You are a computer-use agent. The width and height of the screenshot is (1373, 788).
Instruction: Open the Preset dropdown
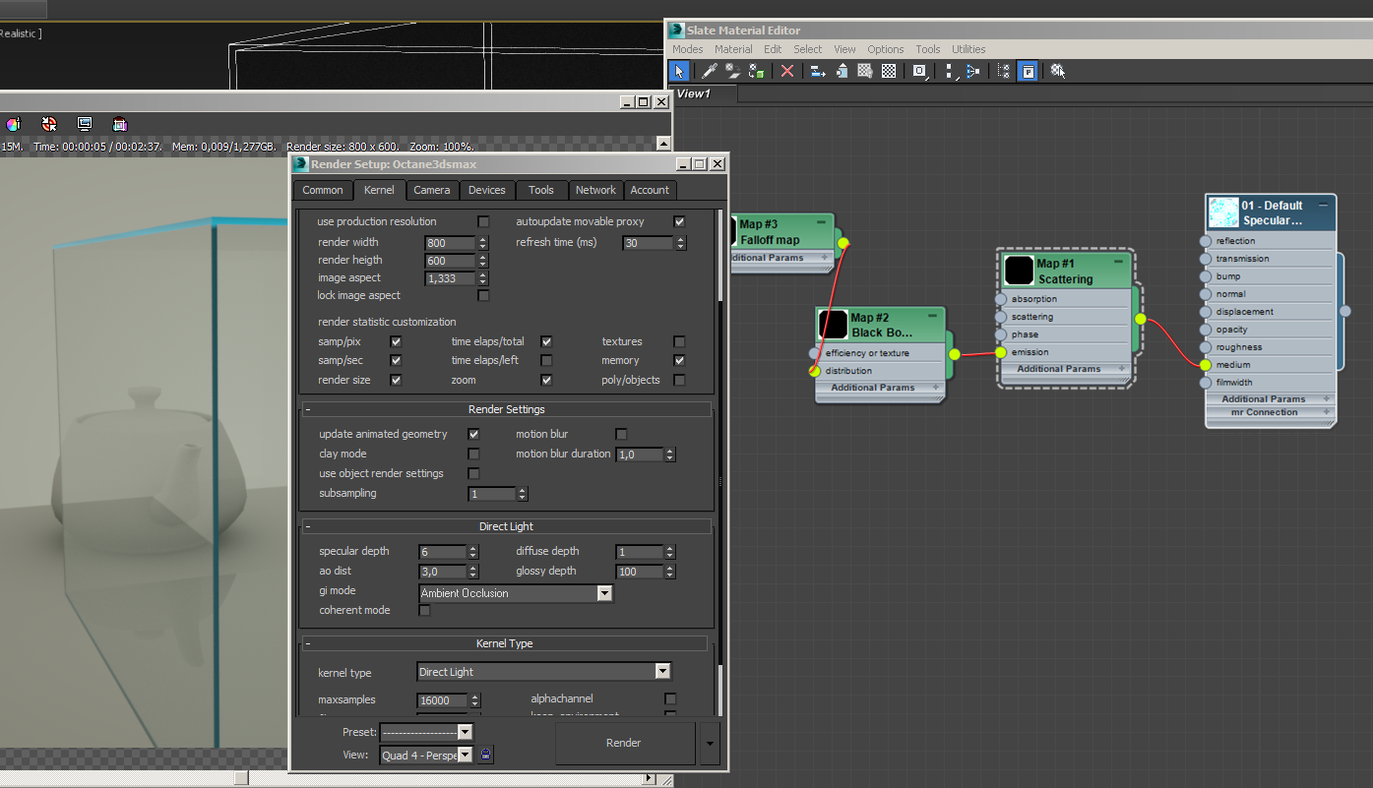click(426, 732)
